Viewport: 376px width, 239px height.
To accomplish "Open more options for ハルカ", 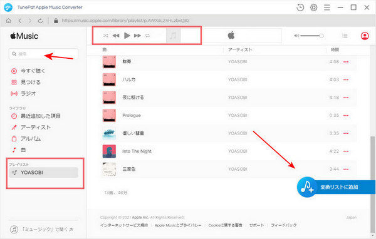I will (x=346, y=79).
